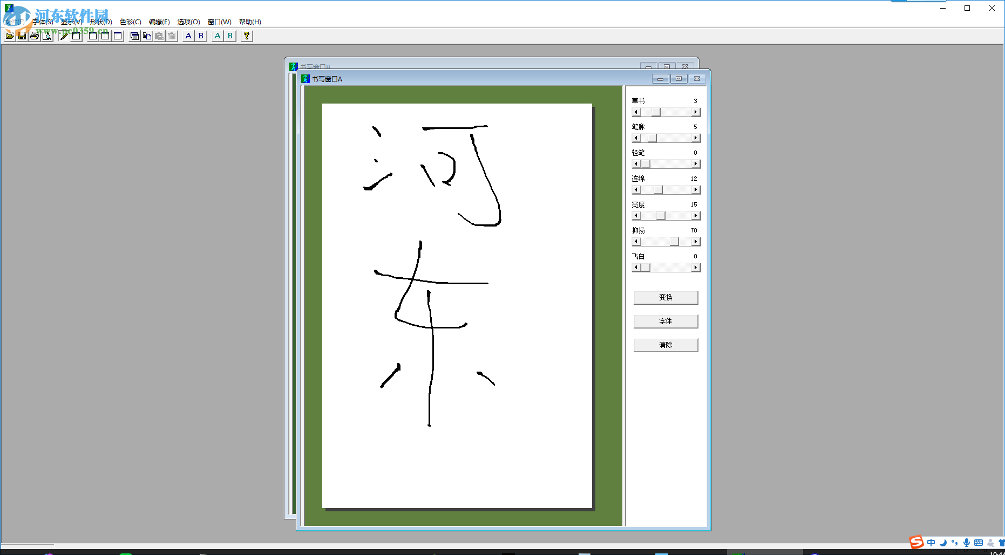
Task: Open print preview with the magnifier page icon
Action: 46,36
